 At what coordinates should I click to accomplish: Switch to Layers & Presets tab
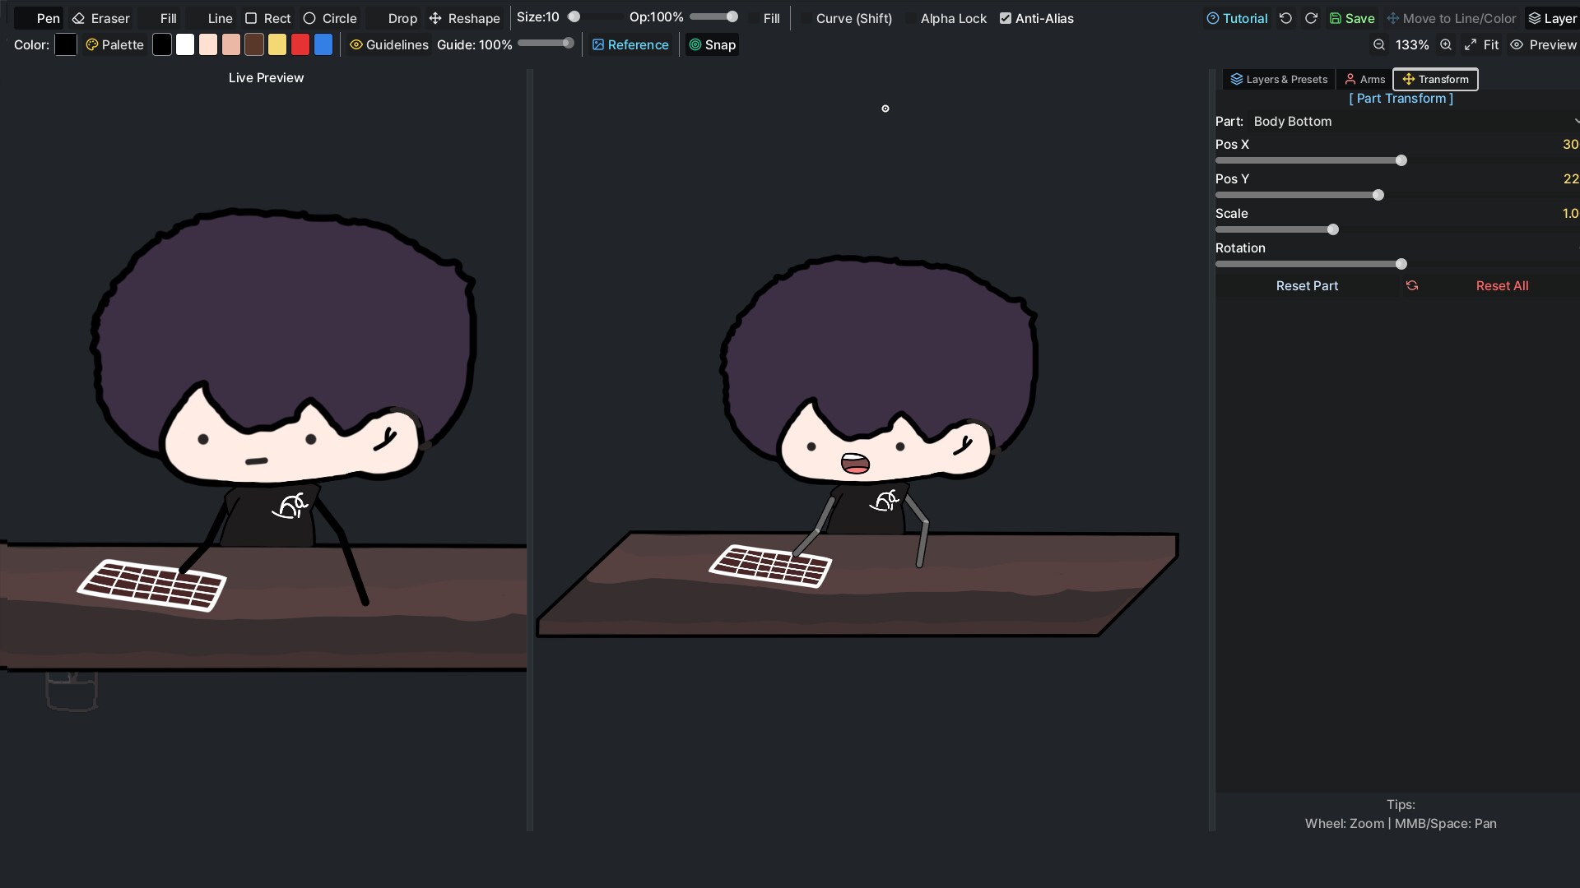tap(1279, 79)
